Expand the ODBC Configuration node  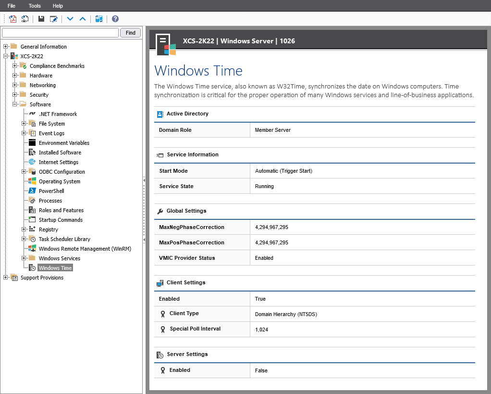(24, 171)
